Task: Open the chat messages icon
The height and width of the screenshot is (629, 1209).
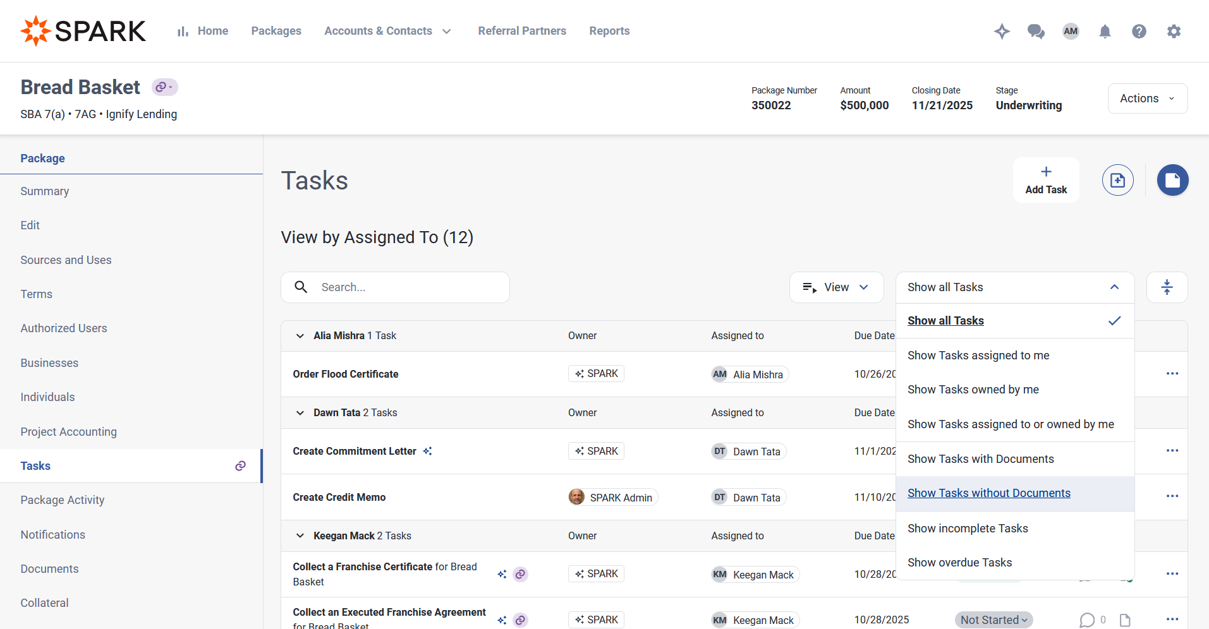Action: pos(1036,31)
